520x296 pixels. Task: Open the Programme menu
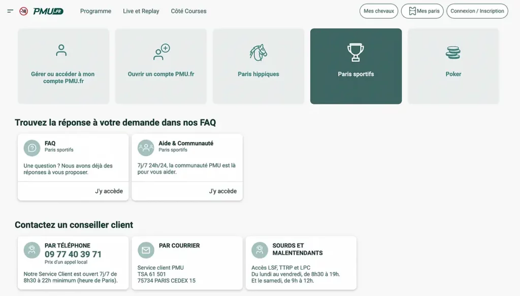(x=95, y=11)
